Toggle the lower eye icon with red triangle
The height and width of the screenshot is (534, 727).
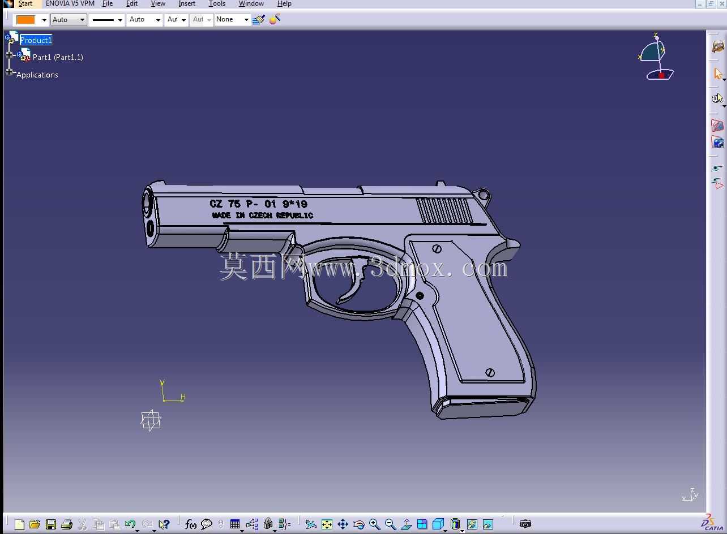pos(717,183)
